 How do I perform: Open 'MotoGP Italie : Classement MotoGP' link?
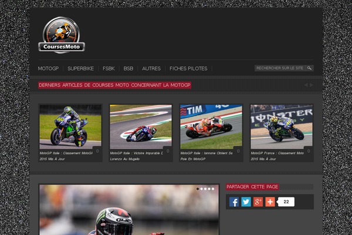coord(66,156)
